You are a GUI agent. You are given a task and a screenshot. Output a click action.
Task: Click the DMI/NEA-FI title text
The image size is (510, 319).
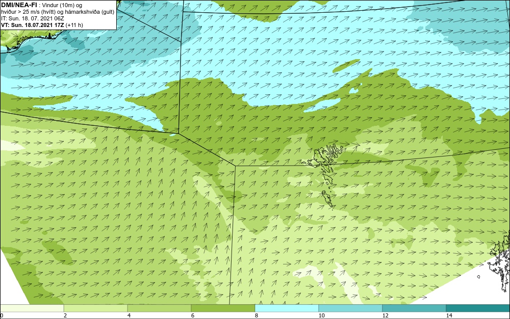click(x=19, y=5)
